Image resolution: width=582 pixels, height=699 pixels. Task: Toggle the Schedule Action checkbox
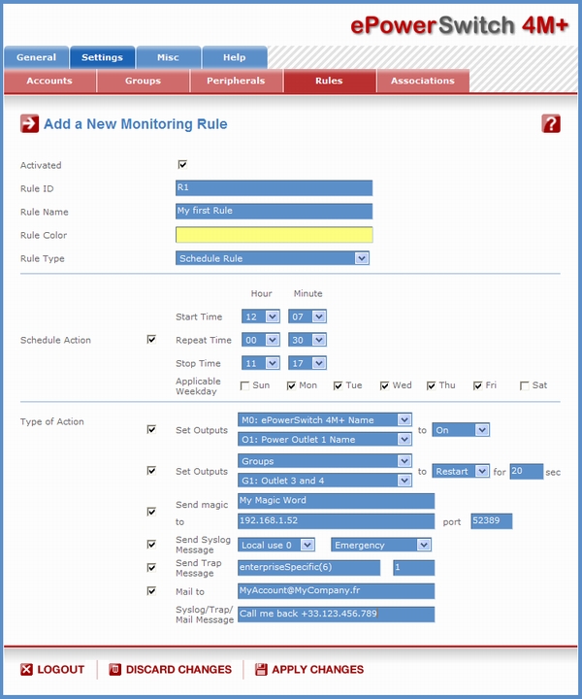pos(151,340)
